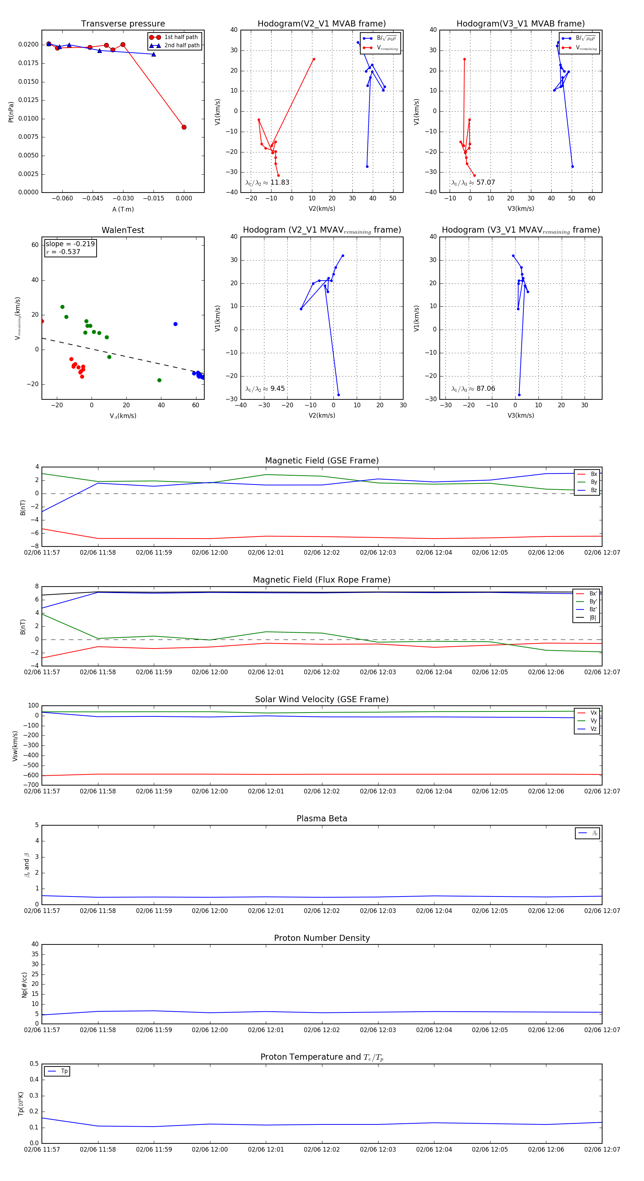Select "|B|" in the Flux Rope legend
The image size is (644, 1181).
click(x=587, y=618)
